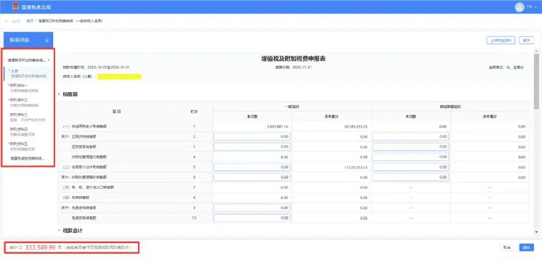Select 主表 in the report list
The width and height of the screenshot is (542, 259).
click(14, 71)
